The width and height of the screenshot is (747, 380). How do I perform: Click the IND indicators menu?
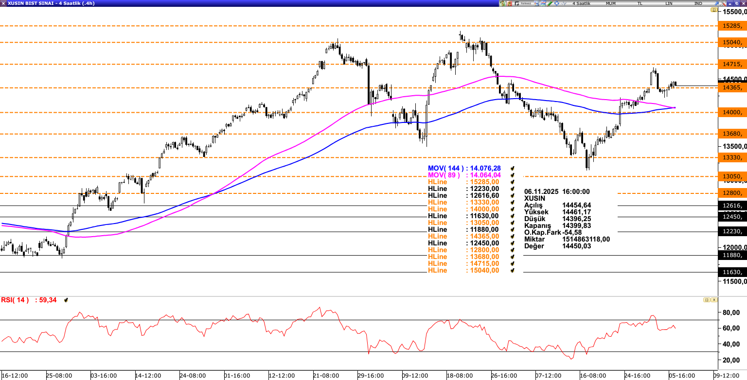tap(698, 3)
